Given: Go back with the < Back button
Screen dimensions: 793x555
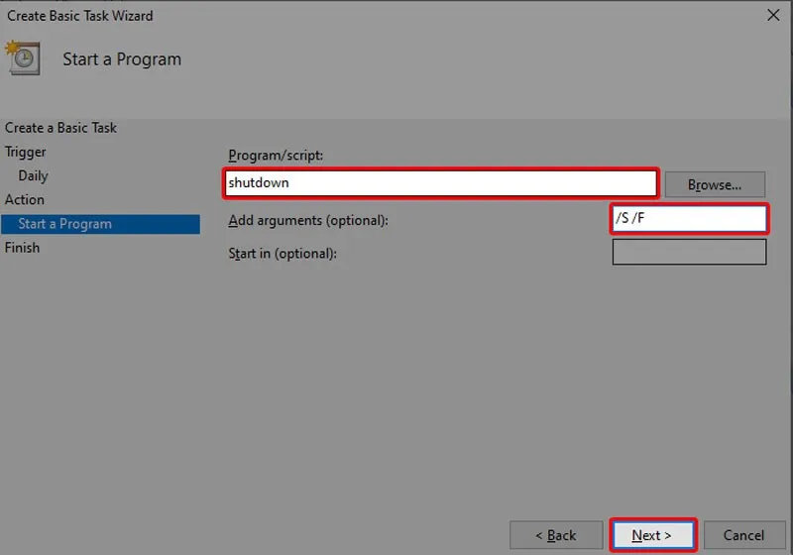Looking at the screenshot, I should pyautogui.click(x=556, y=535).
